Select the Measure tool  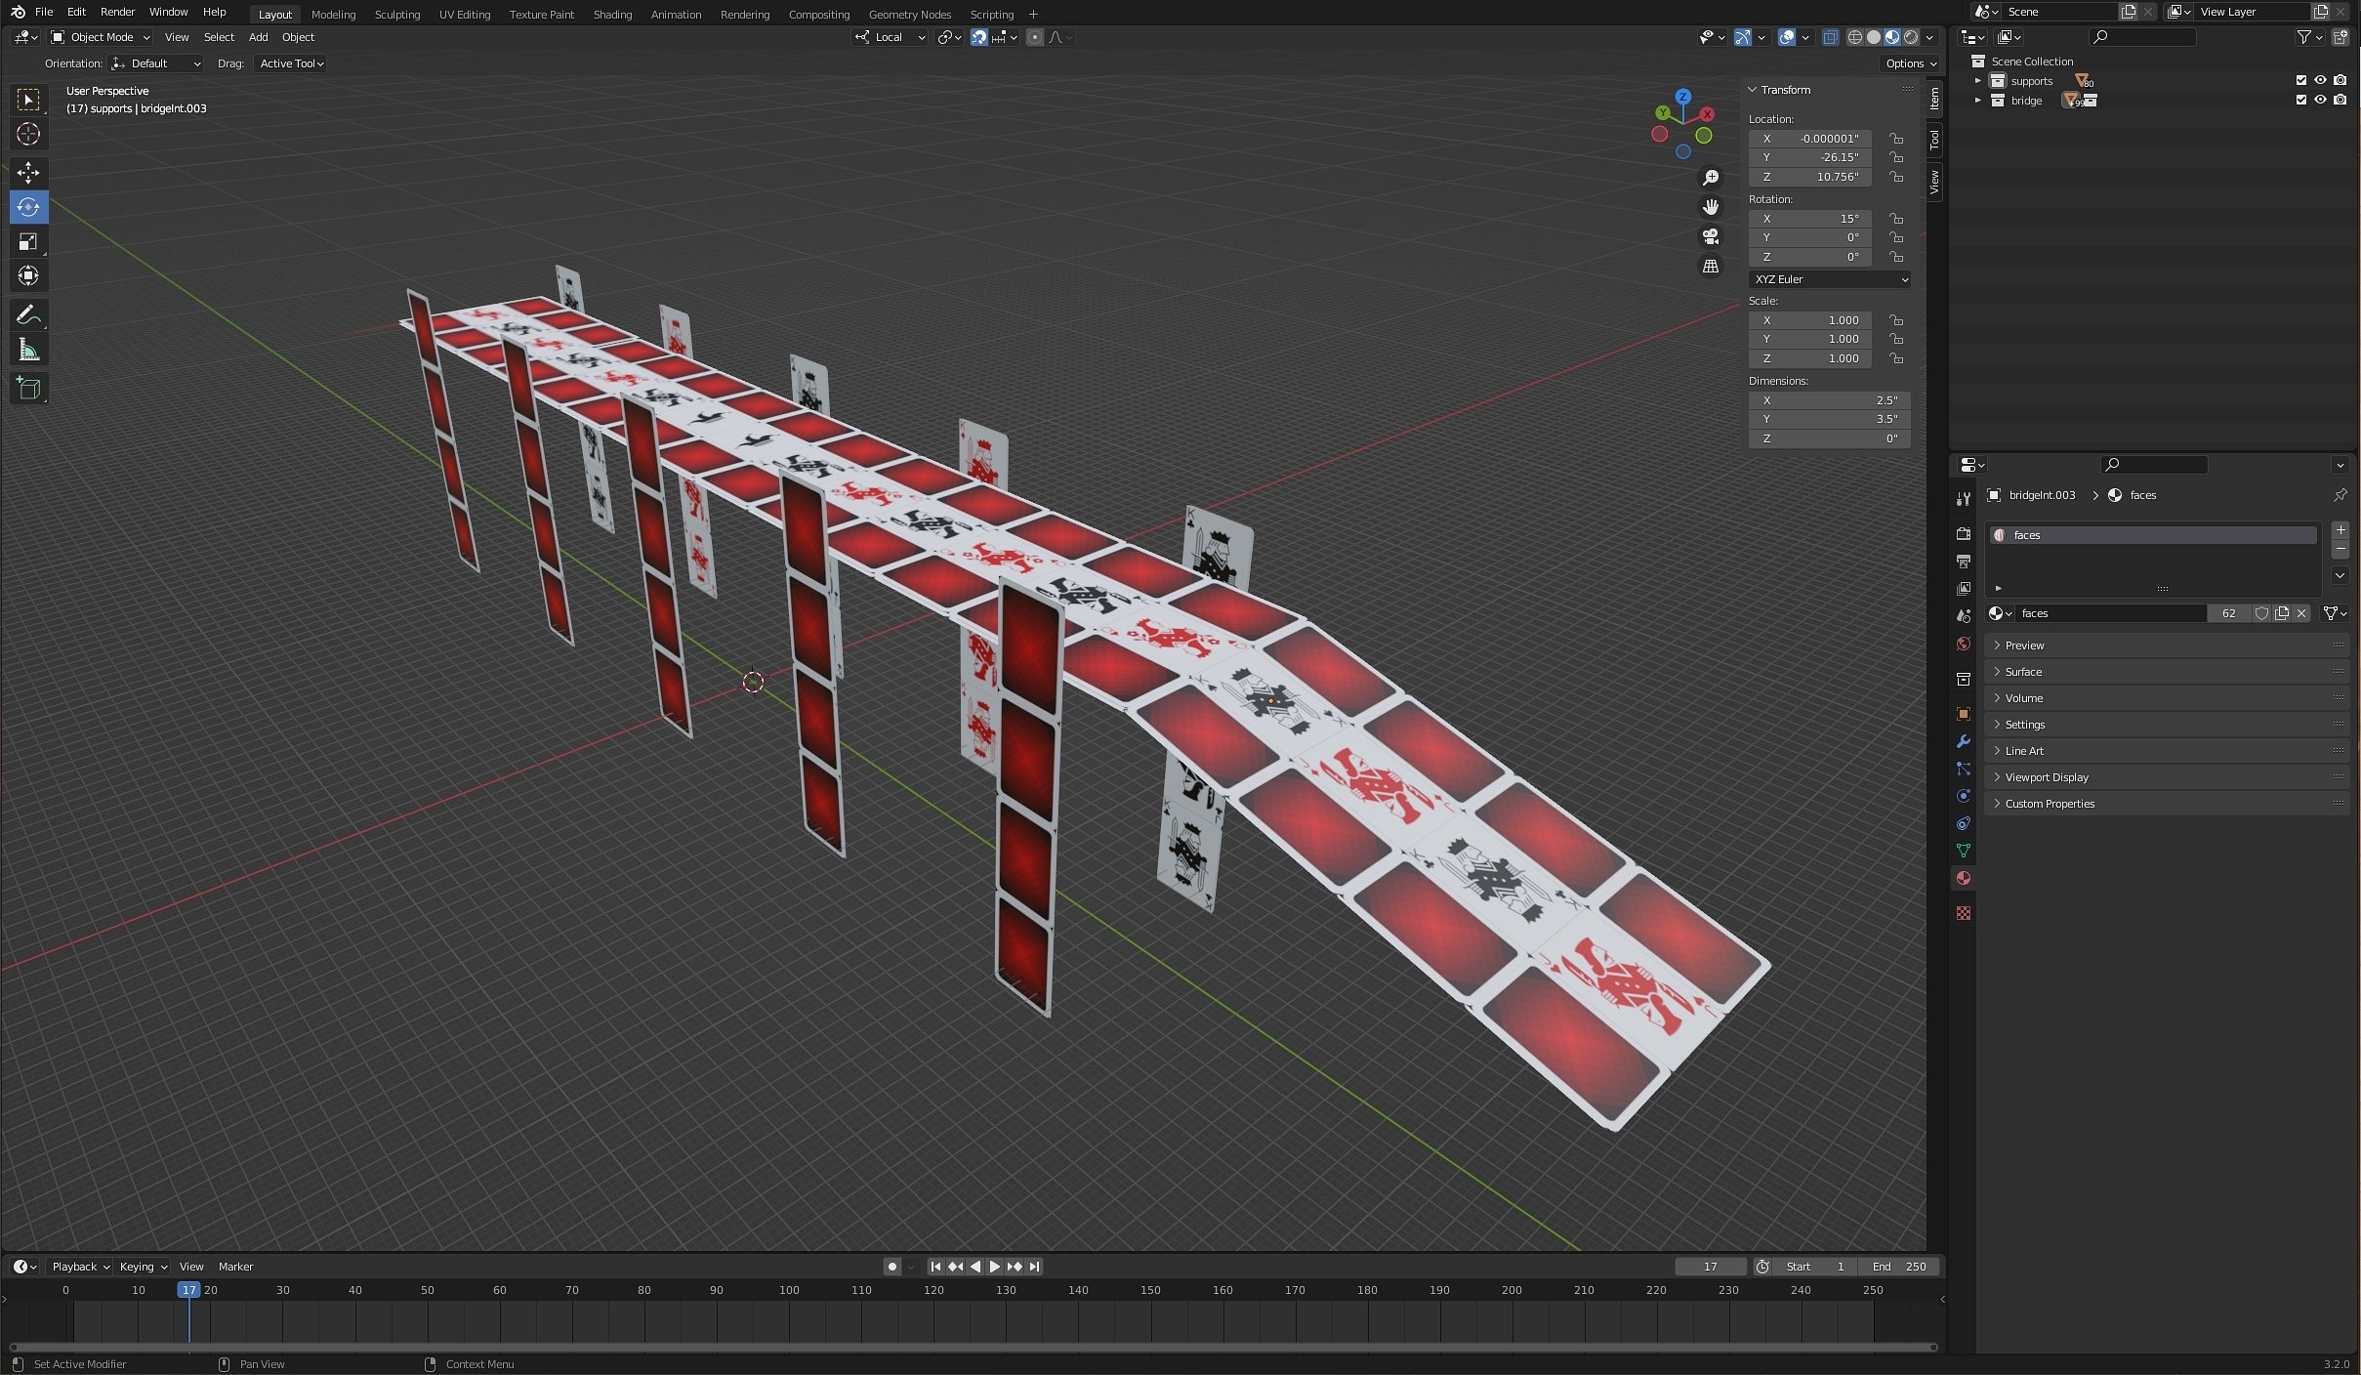pos(28,349)
